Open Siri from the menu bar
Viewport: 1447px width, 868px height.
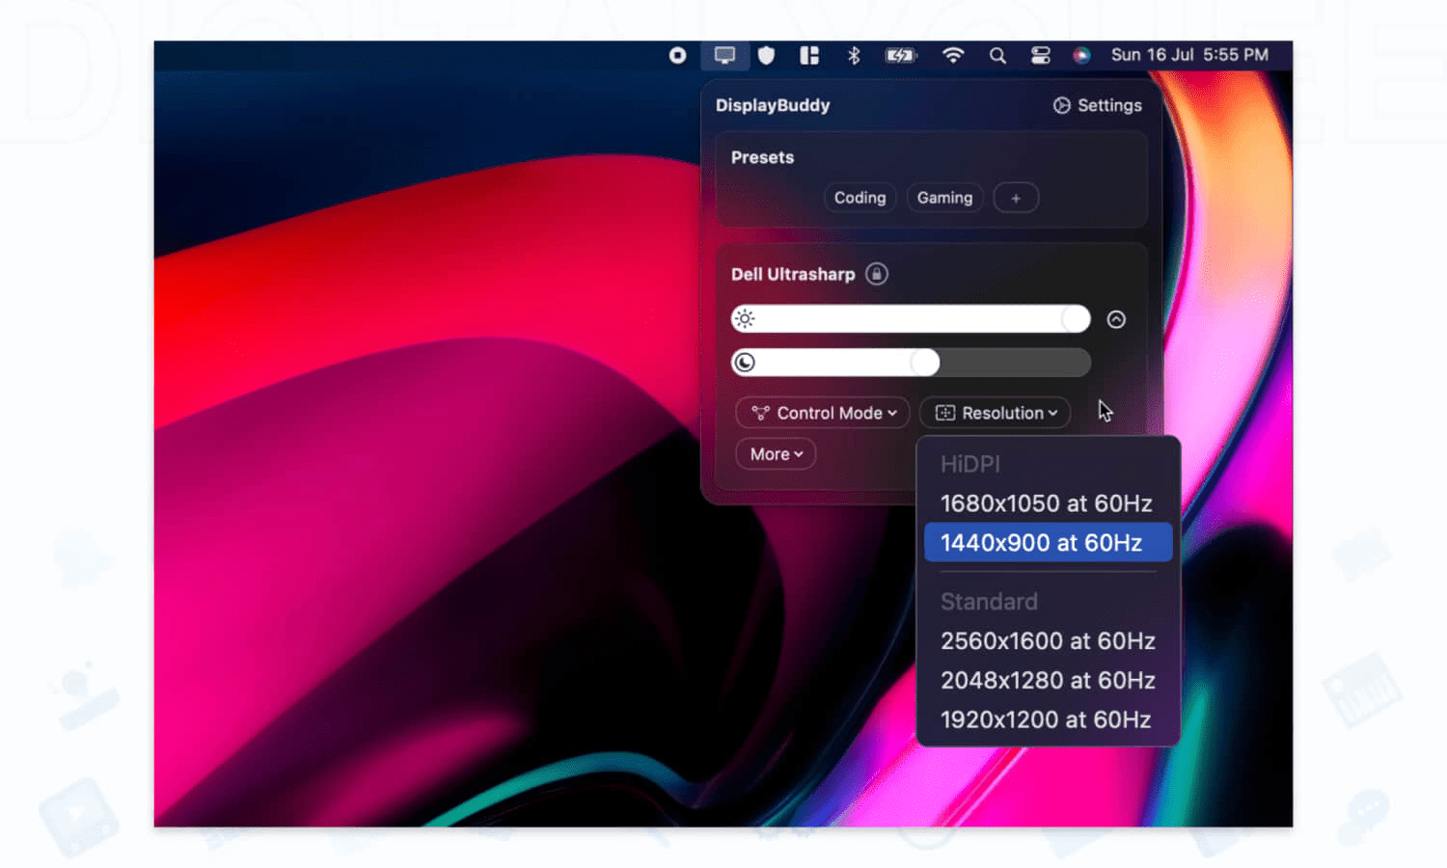click(x=1081, y=56)
